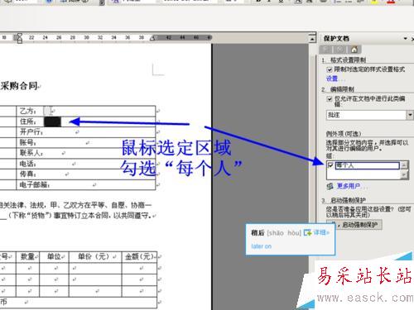
Task: Expand the 批注 editing type dropdown arrow
Action: point(410,115)
